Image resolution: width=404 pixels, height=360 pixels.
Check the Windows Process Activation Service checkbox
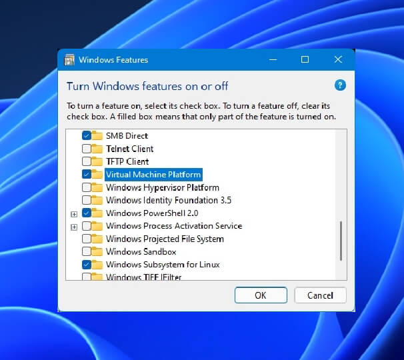87,226
